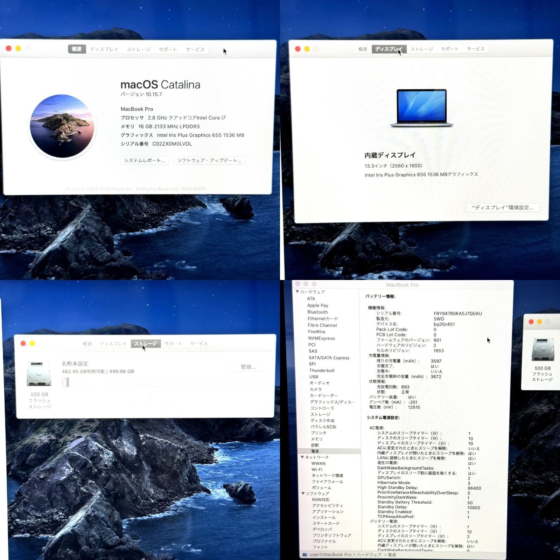The width and height of the screenshot is (560, 560).
Task: Select ATA in the System Report sidebar
Action: coord(311,299)
